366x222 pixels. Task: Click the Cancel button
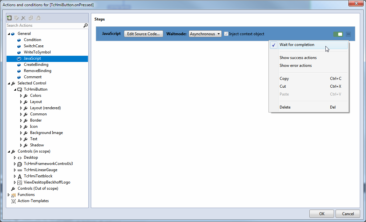tap(348, 214)
